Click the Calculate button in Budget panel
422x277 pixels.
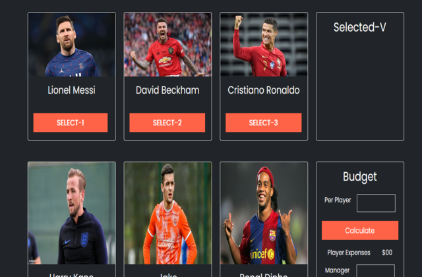pyautogui.click(x=360, y=230)
